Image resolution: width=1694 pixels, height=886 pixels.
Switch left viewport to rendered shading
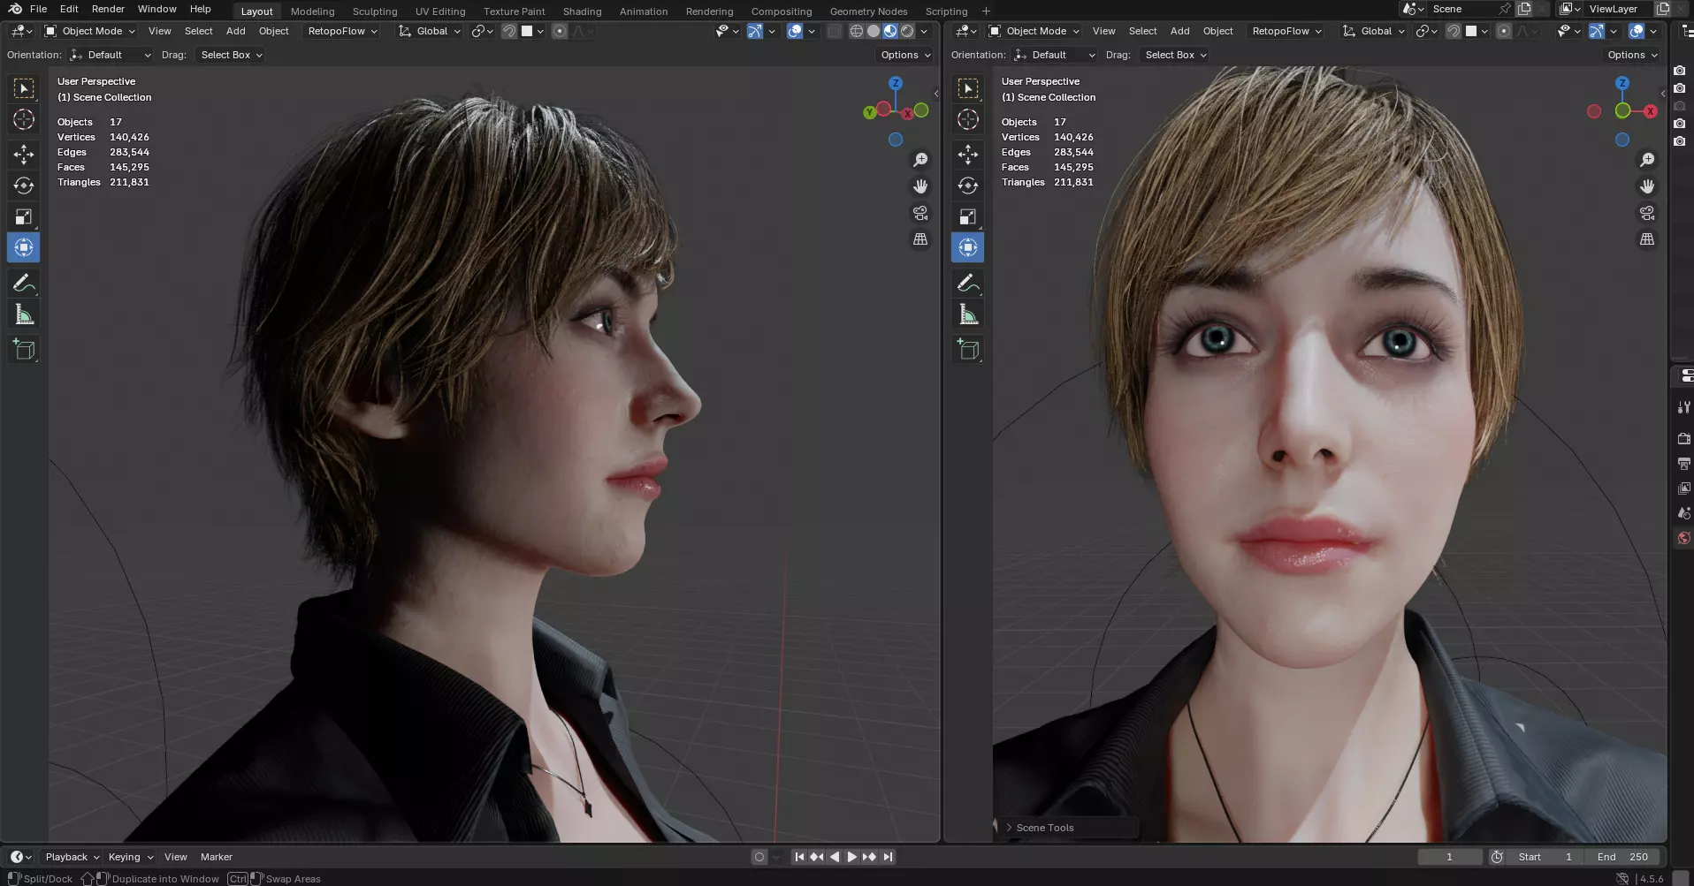(907, 31)
